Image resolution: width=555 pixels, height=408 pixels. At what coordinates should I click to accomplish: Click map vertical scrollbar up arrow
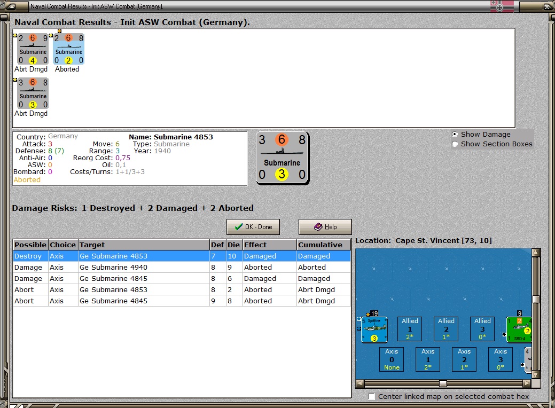[x=536, y=252]
